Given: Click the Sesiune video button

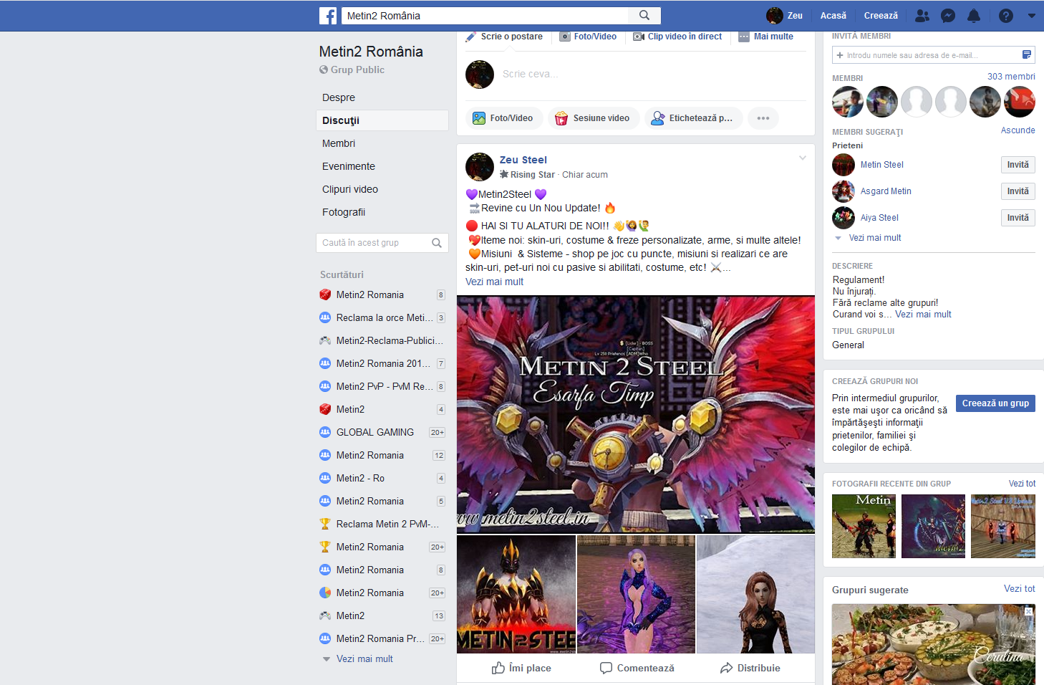Looking at the screenshot, I should [594, 118].
